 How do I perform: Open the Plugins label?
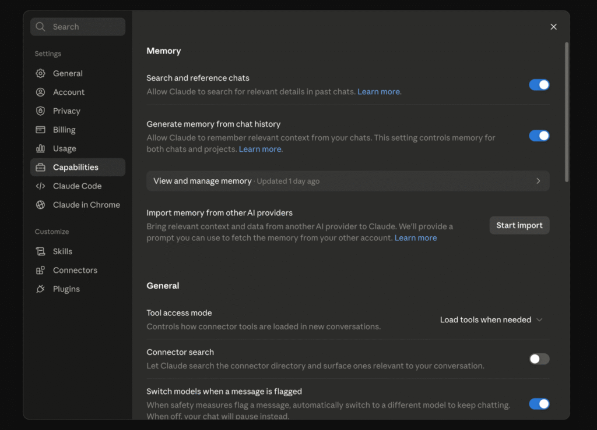point(66,289)
